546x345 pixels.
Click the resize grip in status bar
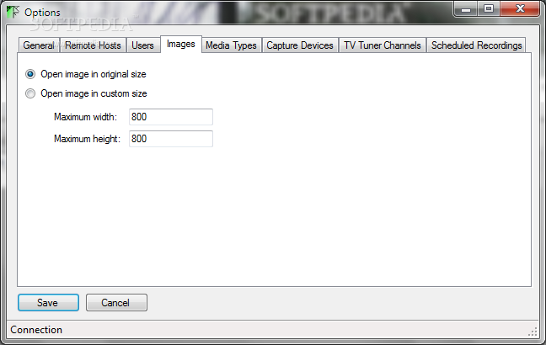[x=533, y=332]
